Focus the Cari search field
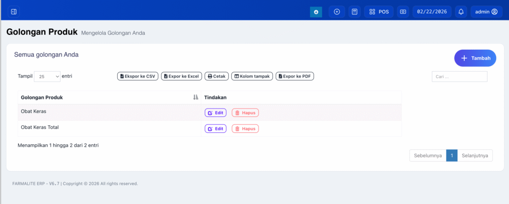 point(459,77)
